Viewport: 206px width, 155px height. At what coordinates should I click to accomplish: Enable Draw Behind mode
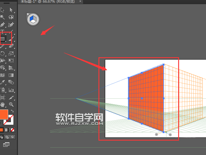point(7,137)
